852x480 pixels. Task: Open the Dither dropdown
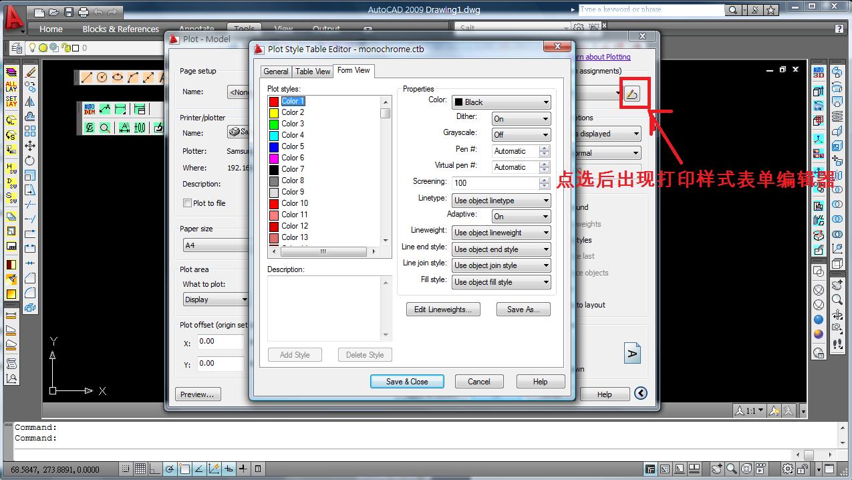pyautogui.click(x=521, y=119)
